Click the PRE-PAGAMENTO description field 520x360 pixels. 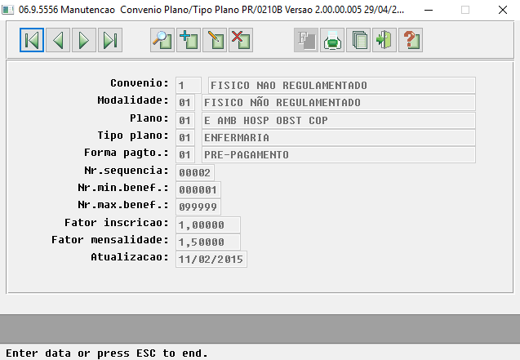(339, 155)
